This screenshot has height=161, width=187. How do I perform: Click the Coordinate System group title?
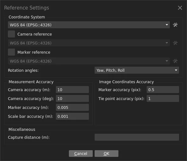[27, 17]
